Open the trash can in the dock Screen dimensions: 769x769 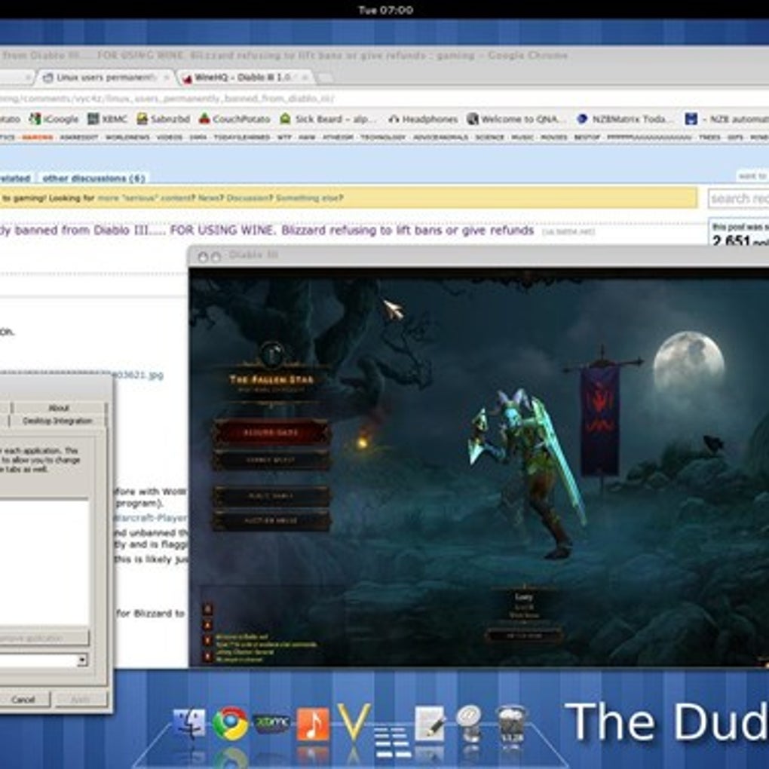511,724
